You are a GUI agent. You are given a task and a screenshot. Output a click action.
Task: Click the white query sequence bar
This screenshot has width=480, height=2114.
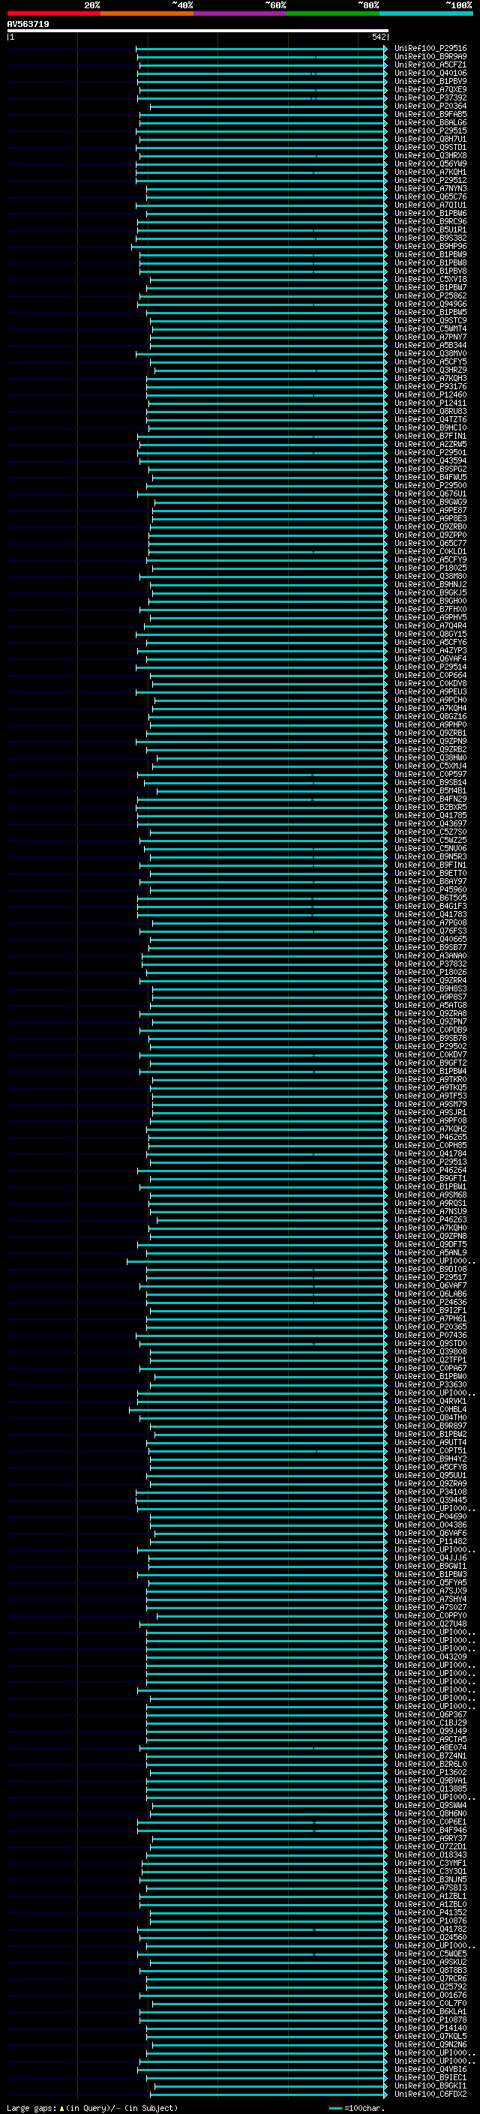click(x=198, y=31)
